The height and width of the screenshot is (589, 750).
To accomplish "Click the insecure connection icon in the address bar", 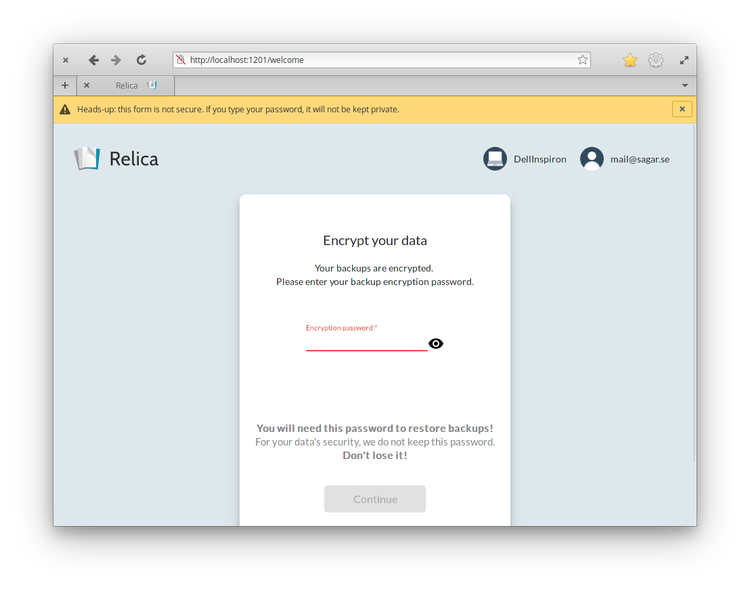I will tap(181, 60).
